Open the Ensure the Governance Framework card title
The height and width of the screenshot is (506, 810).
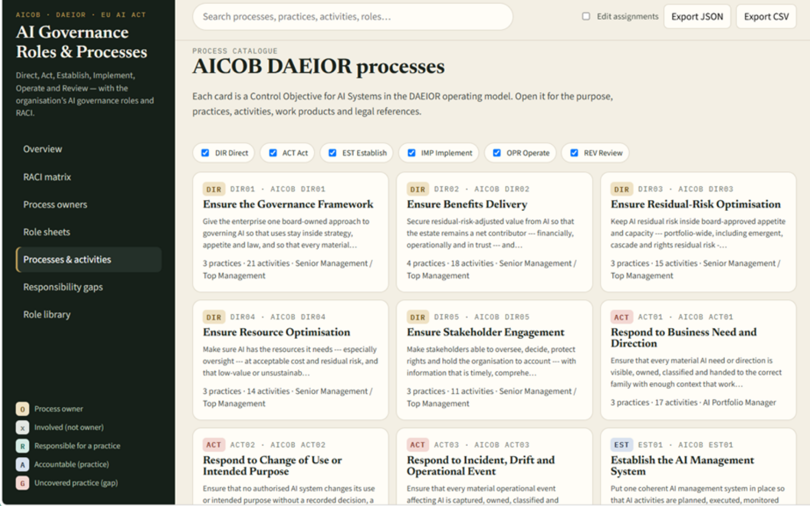(288, 204)
